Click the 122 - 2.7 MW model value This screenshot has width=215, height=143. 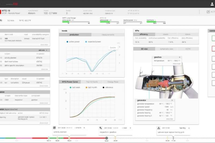pyautogui.click(x=50, y=13)
